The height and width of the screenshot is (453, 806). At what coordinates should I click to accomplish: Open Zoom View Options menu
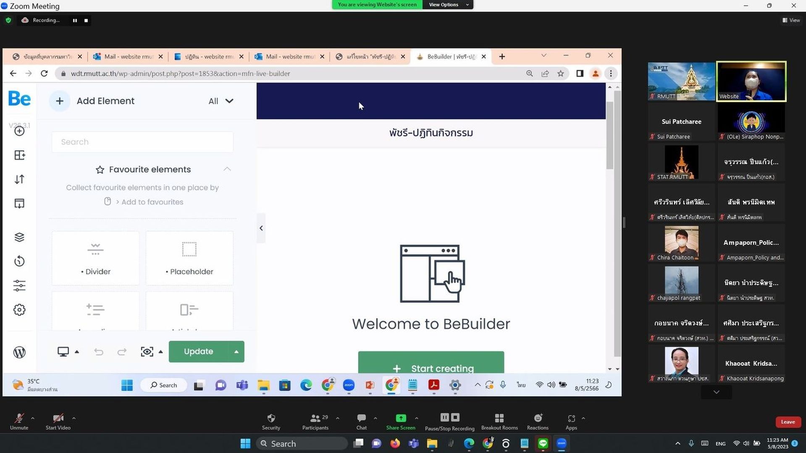click(448, 5)
